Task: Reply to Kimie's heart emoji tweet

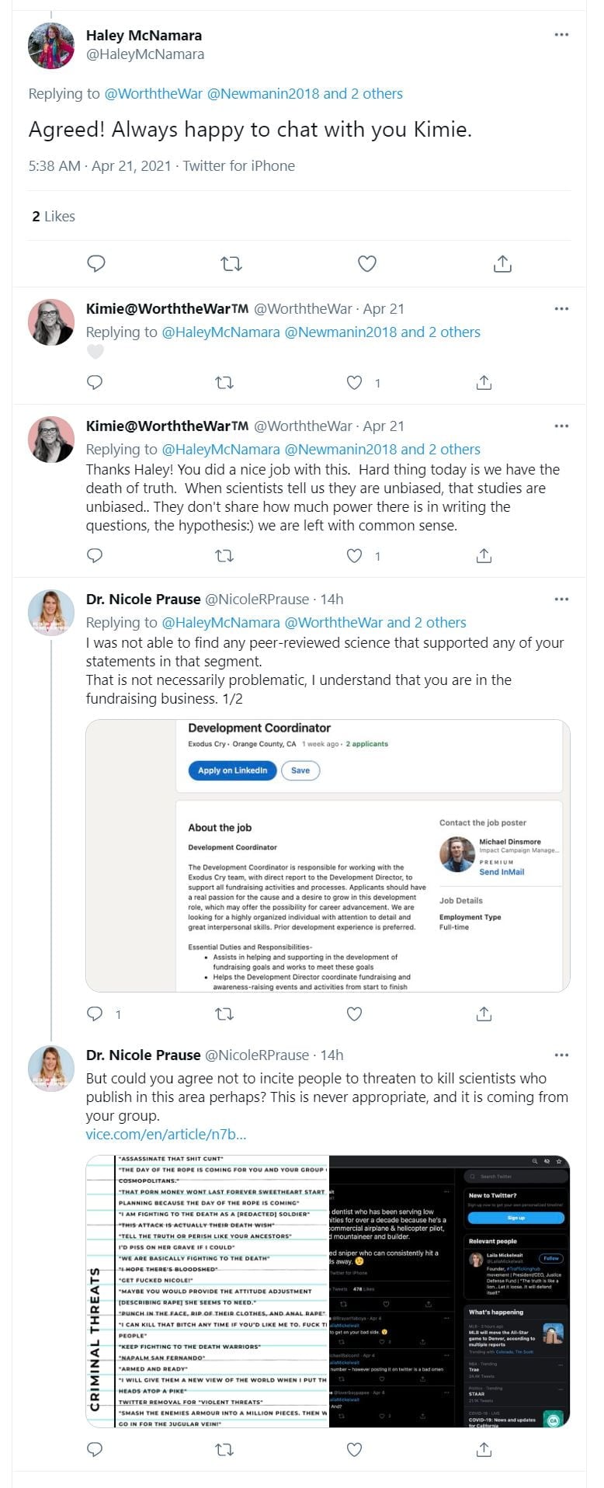Action: tap(95, 382)
